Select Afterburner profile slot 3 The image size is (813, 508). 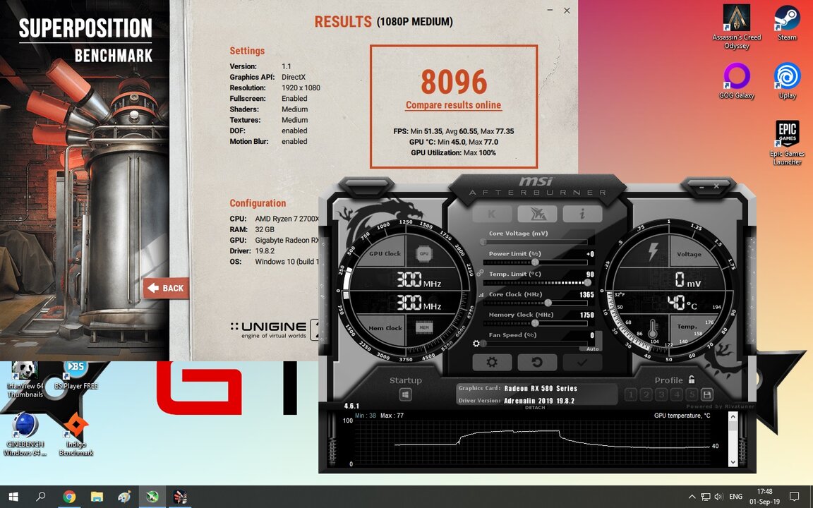(661, 394)
